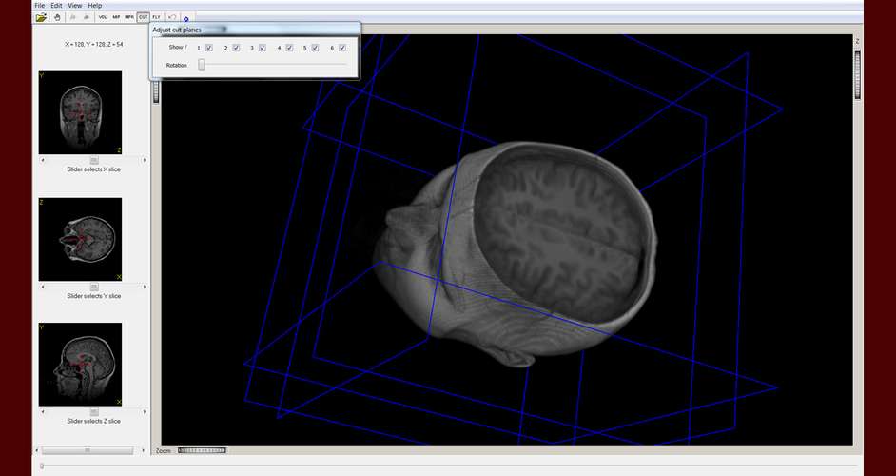
Task: Click the Z slice slider thumb
Action: (94, 412)
